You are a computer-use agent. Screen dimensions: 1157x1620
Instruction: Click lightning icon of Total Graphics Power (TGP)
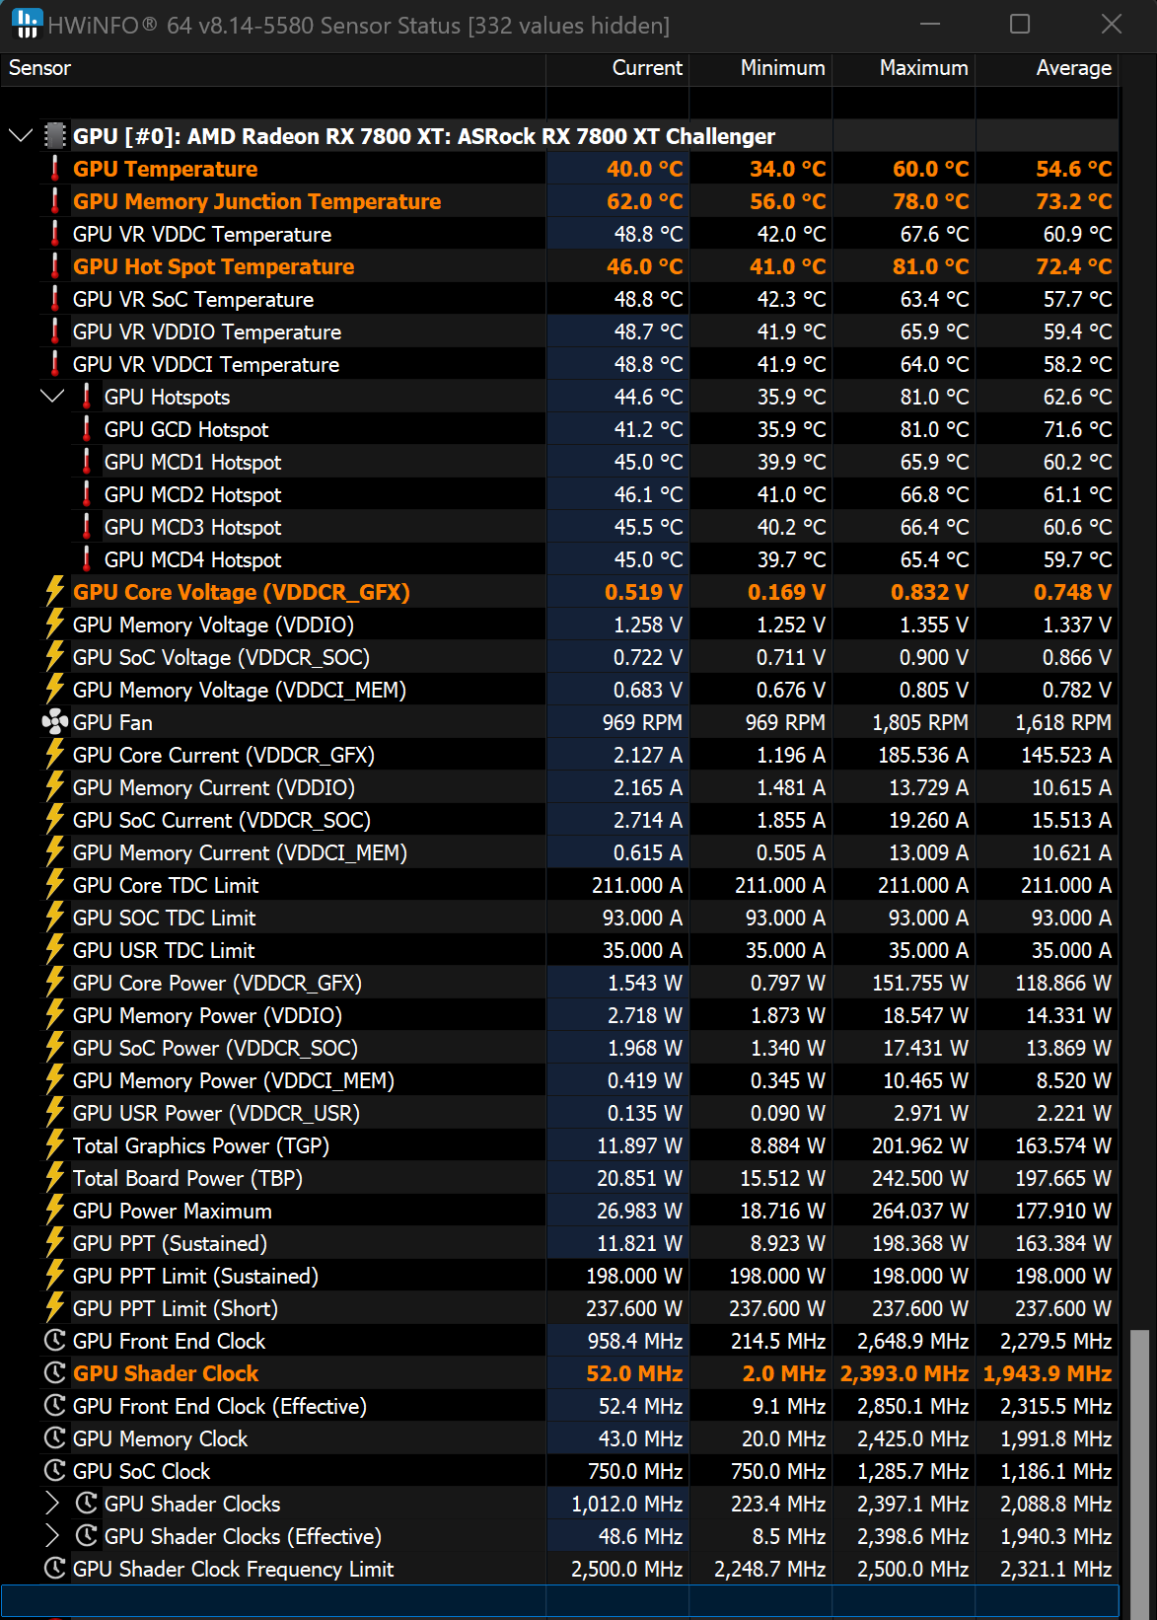click(x=55, y=1144)
